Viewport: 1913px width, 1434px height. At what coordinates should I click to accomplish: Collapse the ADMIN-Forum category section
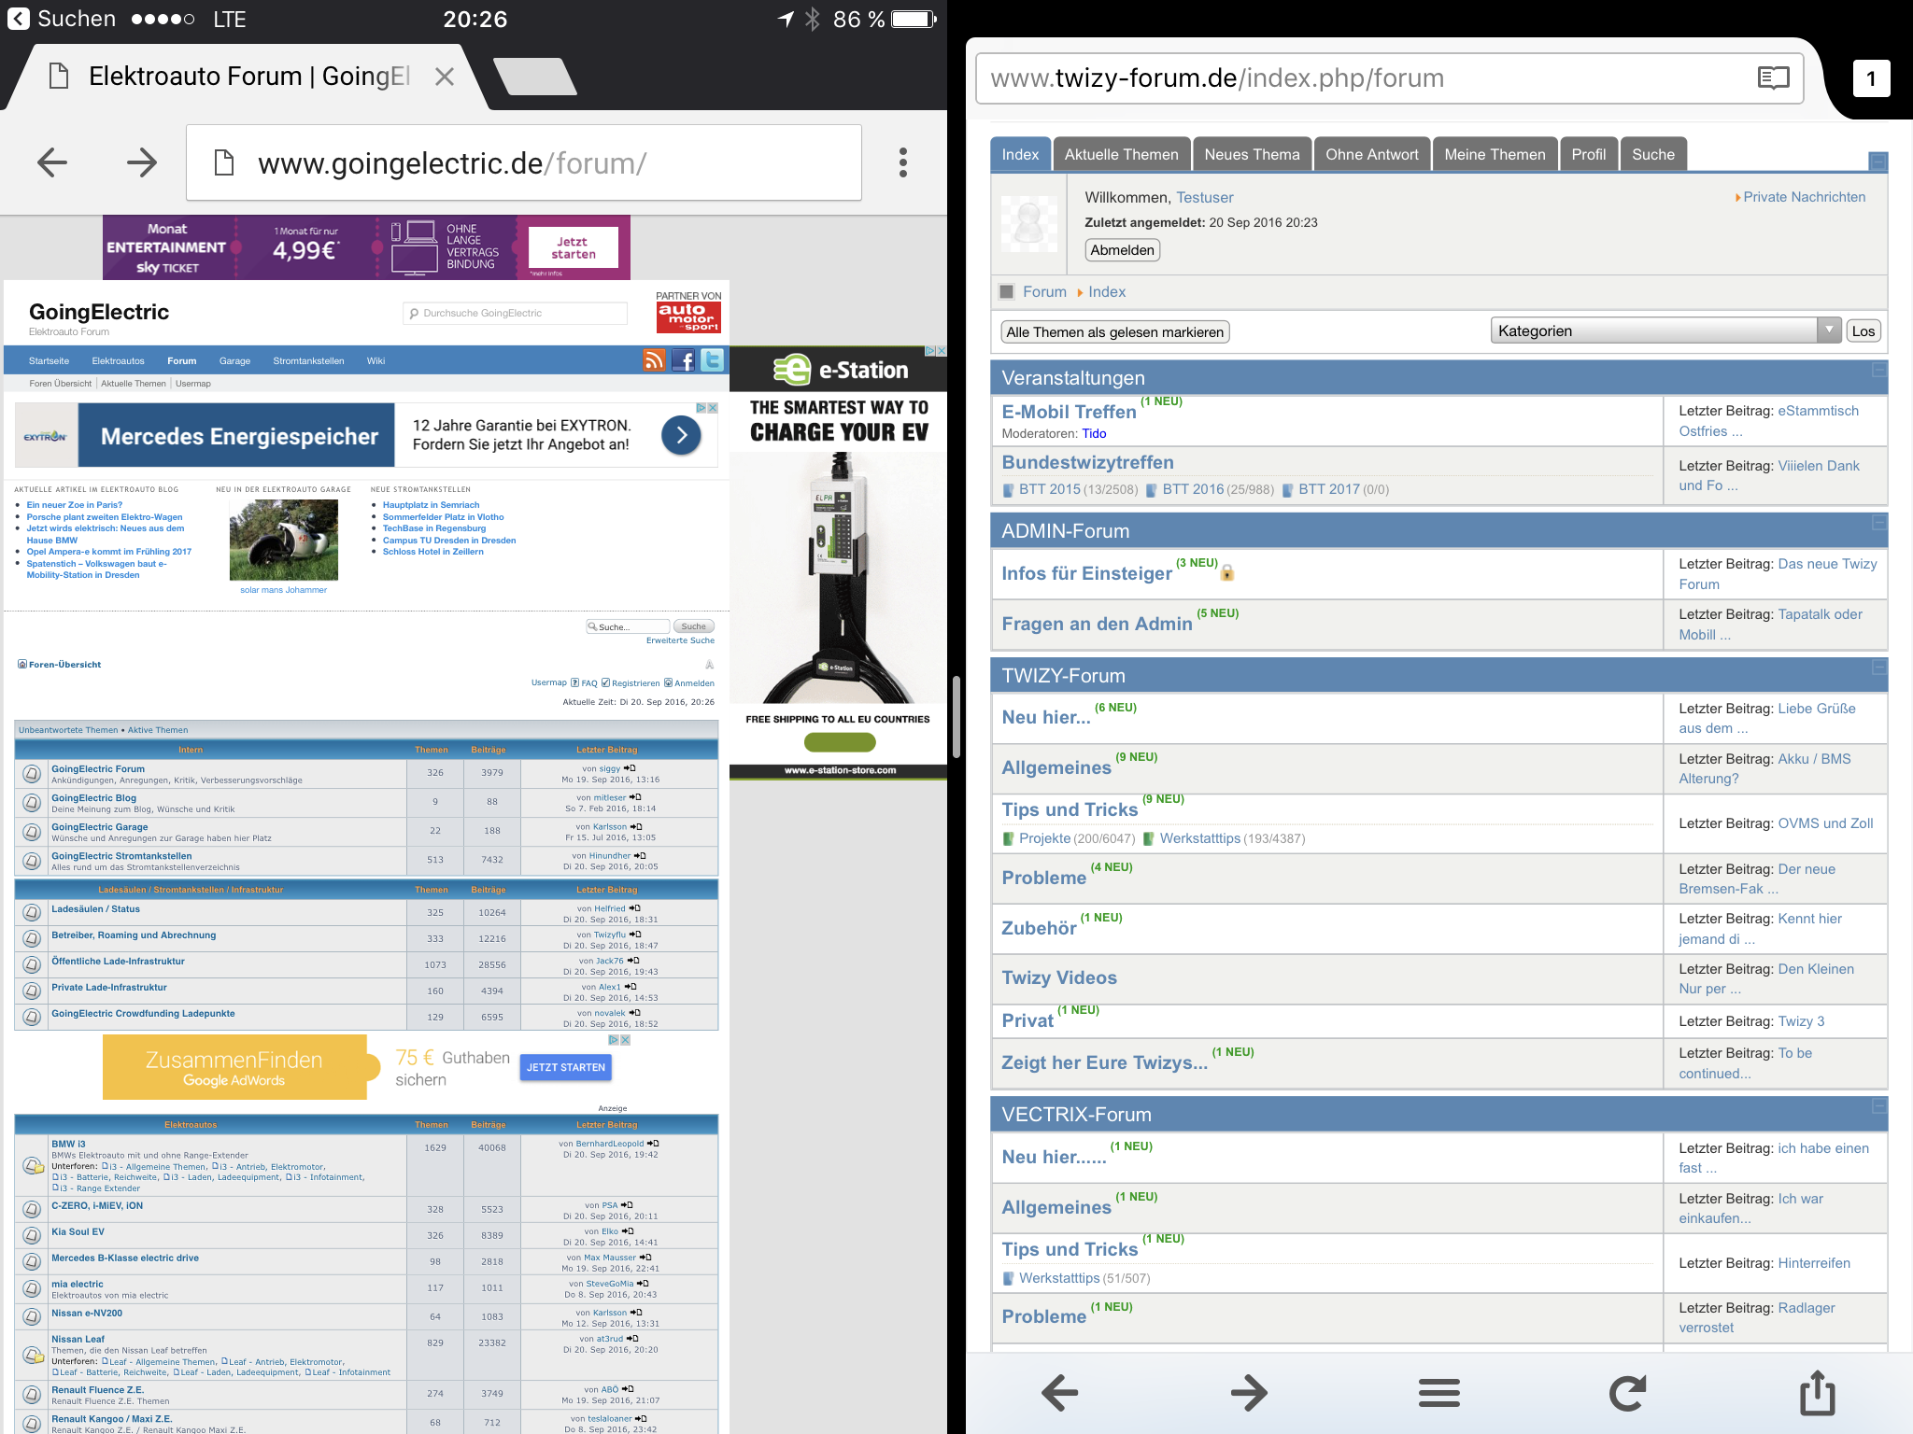tap(1878, 523)
